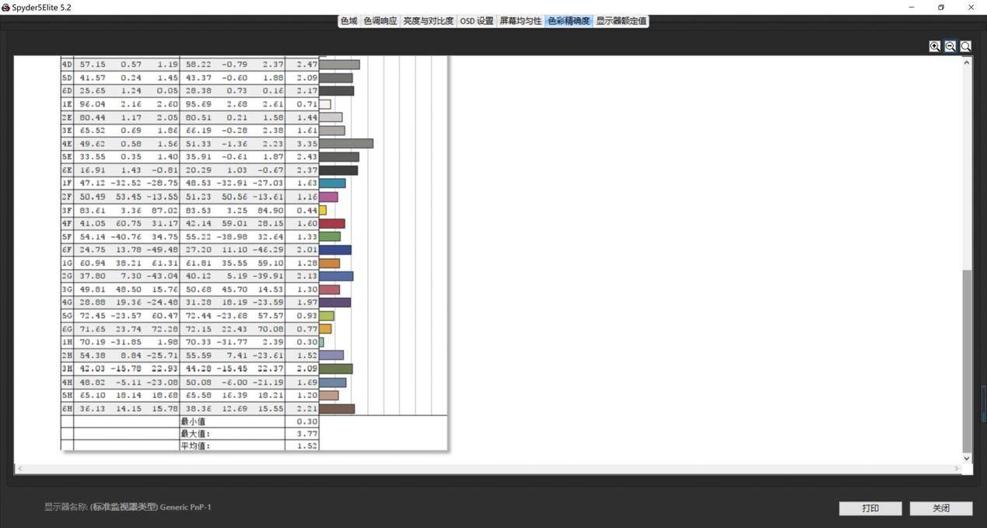Click the fit-to-view magnifier icon
The width and height of the screenshot is (987, 528).
965,47
